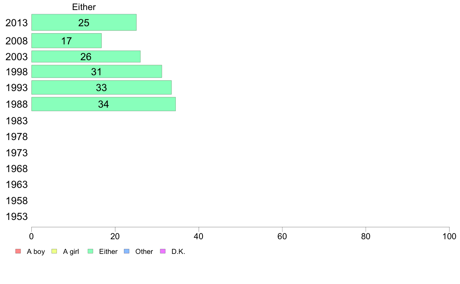The width and height of the screenshot is (460, 284).
Task: Select the 2008 bar showing 17
Action: 66,41
